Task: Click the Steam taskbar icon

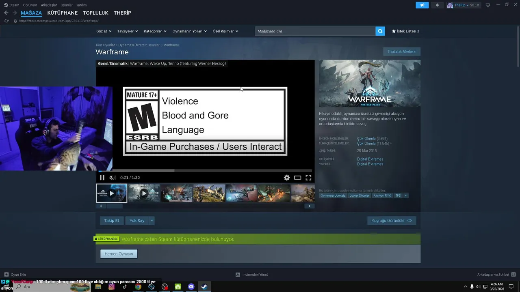Action: point(204,287)
